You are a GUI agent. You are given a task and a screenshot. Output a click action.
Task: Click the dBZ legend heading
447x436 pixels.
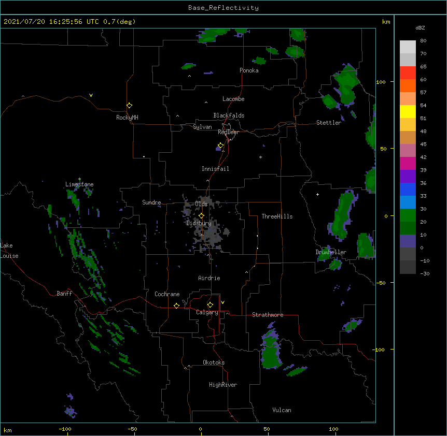point(420,27)
